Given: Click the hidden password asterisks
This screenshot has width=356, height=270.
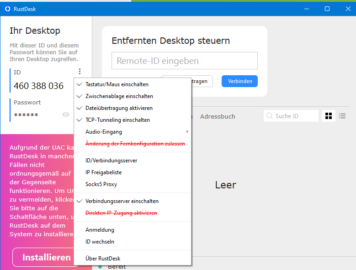Looking at the screenshot, I should tap(26, 115).
